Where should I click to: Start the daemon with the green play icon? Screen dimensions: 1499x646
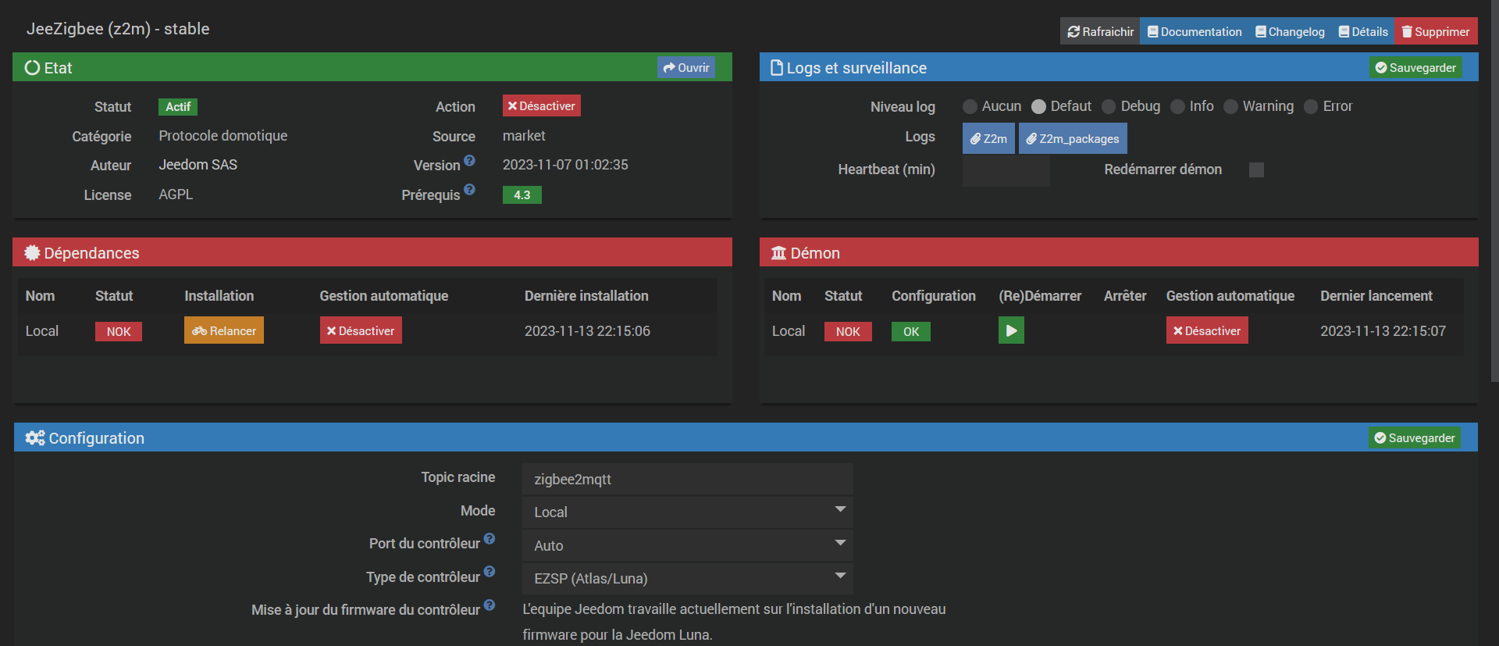(x=1010, y=330)
